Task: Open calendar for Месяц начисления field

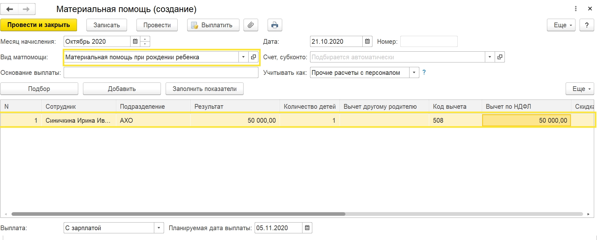Action: click(x=135, y=42)
